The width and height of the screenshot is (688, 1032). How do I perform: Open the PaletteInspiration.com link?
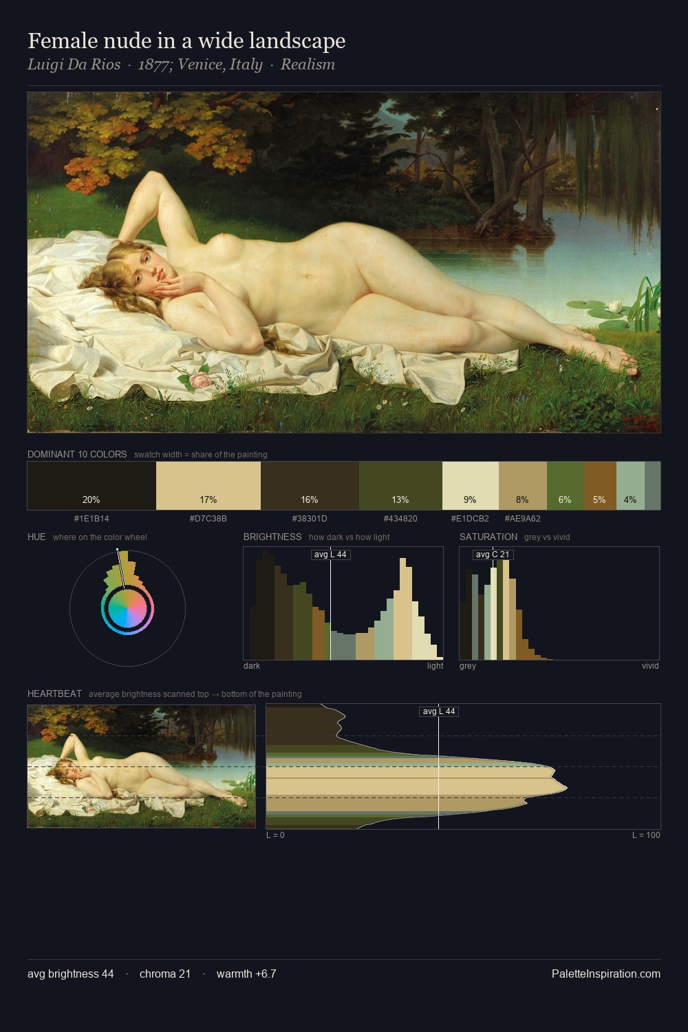tap(606, 974)
